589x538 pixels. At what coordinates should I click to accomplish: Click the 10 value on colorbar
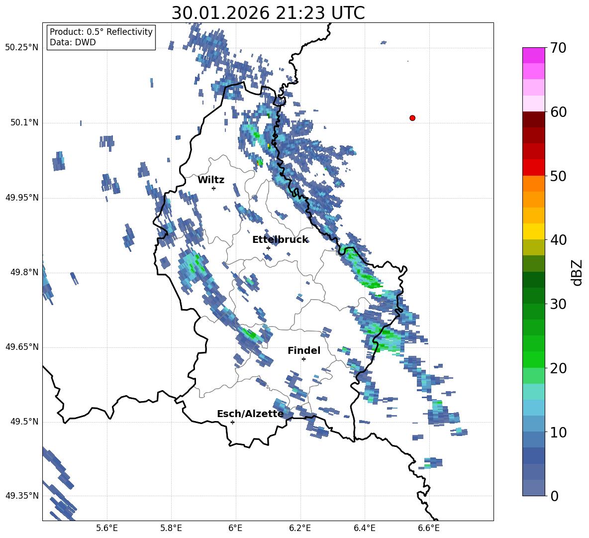[x=558, y=432]
